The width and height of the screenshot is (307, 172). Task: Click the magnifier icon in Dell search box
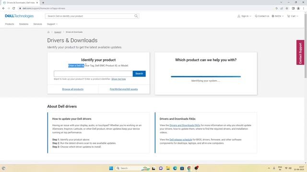coord(136,16)
